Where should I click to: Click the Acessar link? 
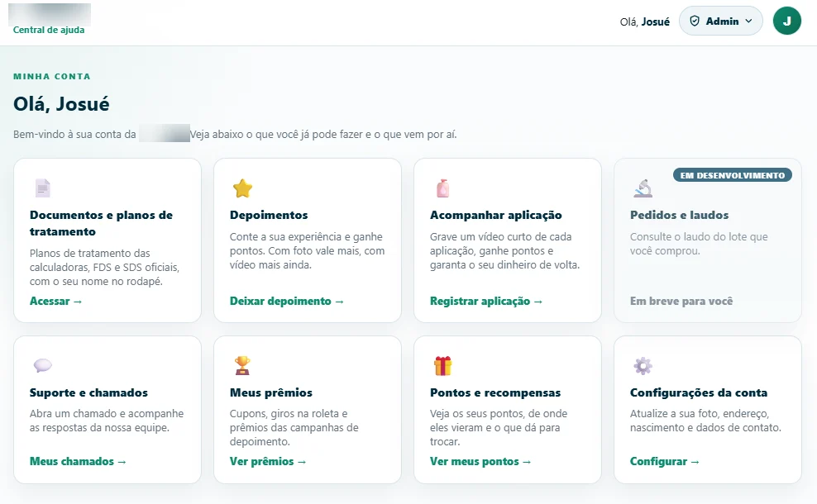pos(55,301)
